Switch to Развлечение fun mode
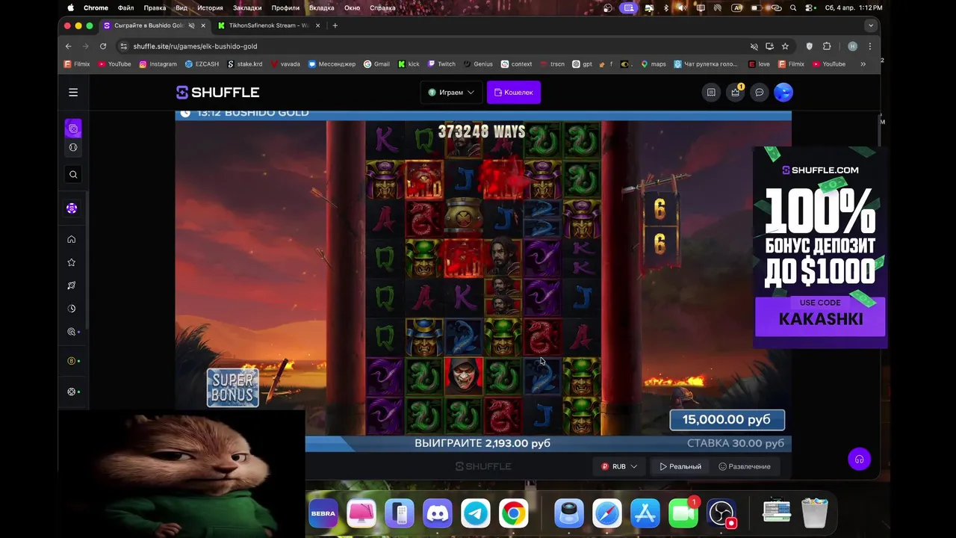This screenshot has width=956, height=538. (x=745, y=466)
